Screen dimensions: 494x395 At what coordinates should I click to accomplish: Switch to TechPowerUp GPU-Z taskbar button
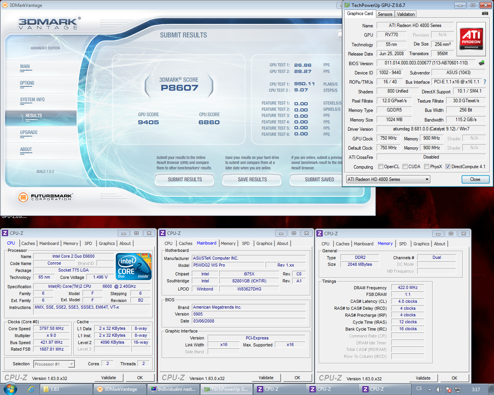227,389
